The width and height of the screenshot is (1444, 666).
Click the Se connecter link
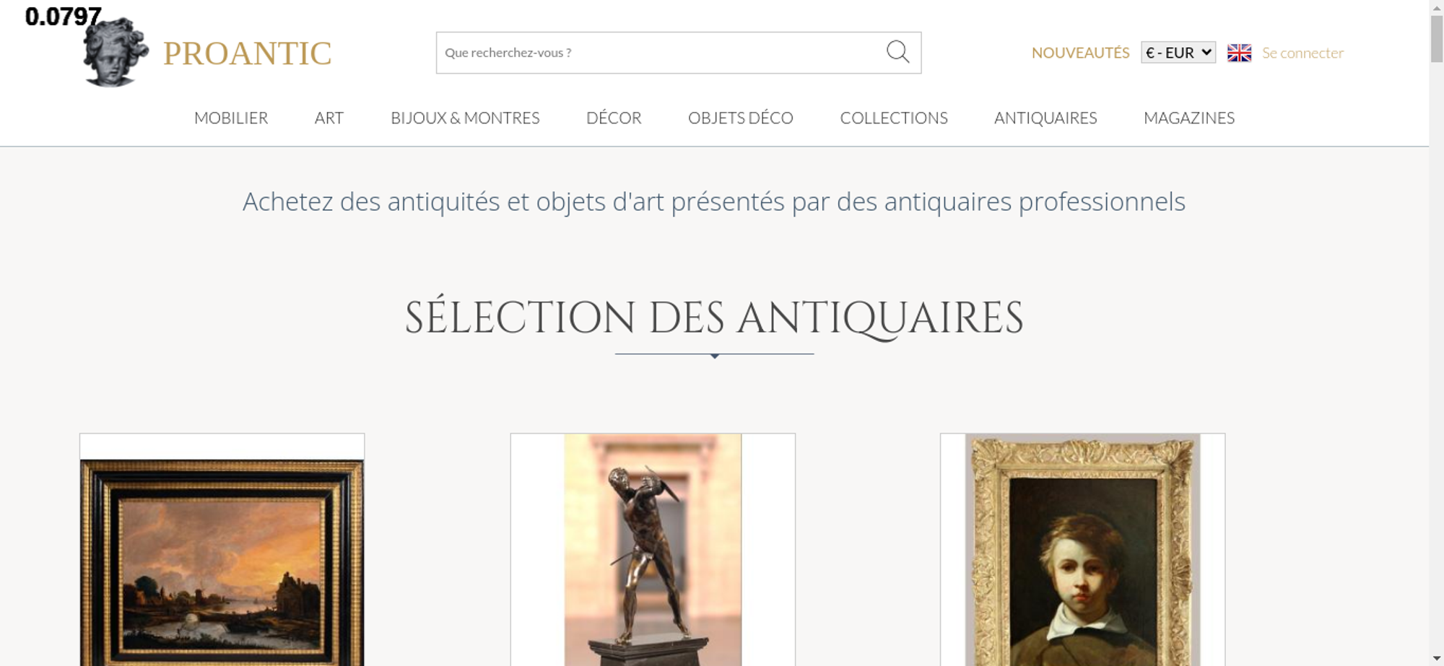[1302, 53]
